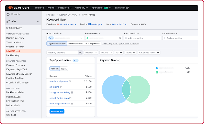The image size is (204, 124).
Task: Click the overlap area of Venn diagram
Action: [x=126, y=90]
